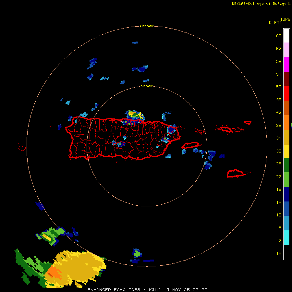Select the light pink legend swatch

(x=286, y=50)
